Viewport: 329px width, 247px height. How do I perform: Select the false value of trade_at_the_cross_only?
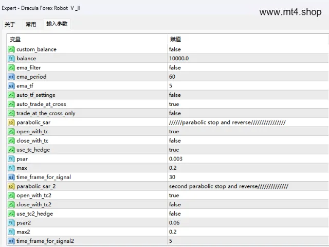point(175,113)
